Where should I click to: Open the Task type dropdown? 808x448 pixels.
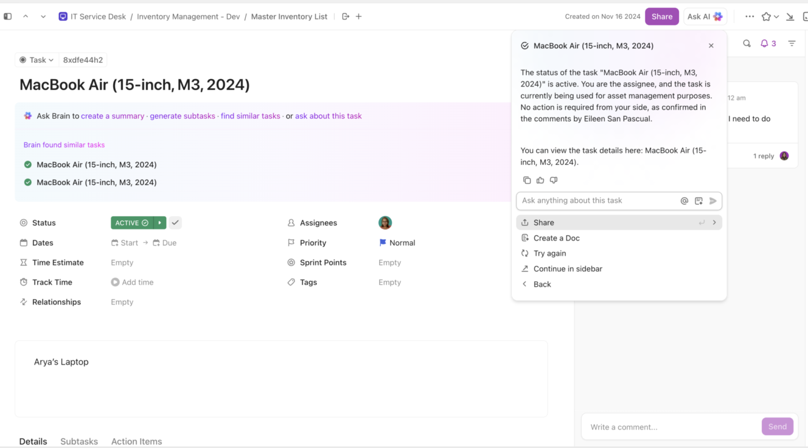point(36,60)
